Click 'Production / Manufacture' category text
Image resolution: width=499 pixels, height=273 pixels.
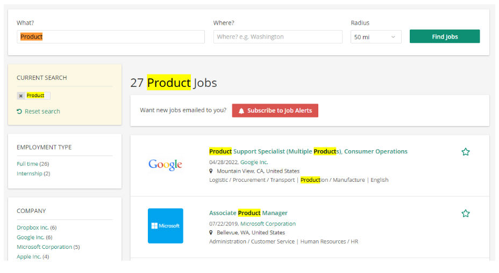(x=332, y=180)
